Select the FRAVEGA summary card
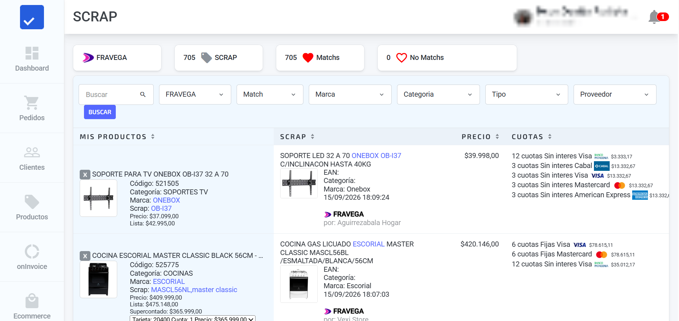 117,58
